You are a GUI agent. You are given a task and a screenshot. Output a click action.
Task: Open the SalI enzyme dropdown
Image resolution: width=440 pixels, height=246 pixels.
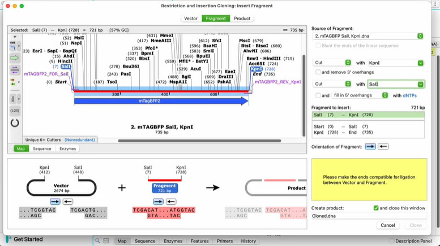click(395, 84)
